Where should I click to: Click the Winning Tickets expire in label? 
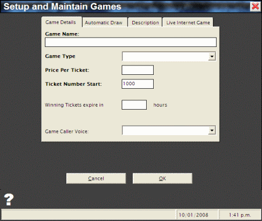pos(74,105)
